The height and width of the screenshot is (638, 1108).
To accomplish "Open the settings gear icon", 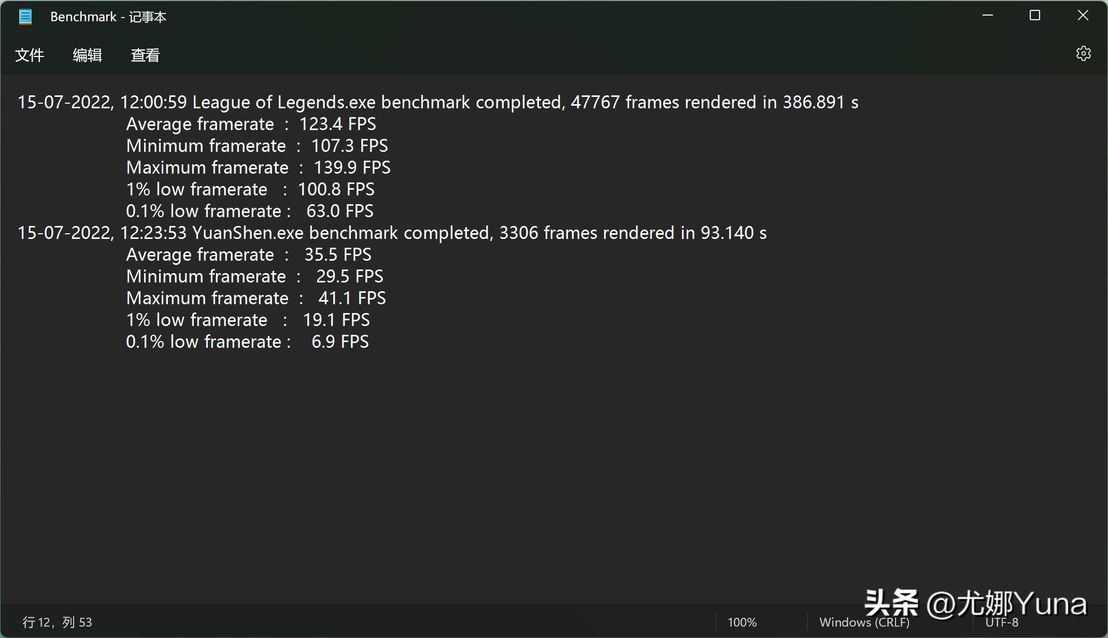I will coord(1083,54).
